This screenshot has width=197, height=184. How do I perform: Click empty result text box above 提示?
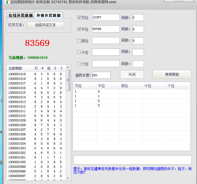(x=133, y=160)
